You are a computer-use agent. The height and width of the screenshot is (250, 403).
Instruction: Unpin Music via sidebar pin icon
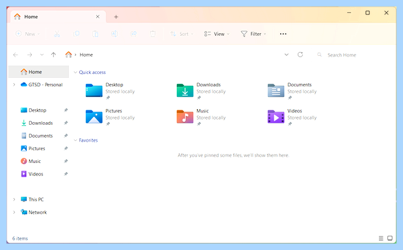(66, 161)
